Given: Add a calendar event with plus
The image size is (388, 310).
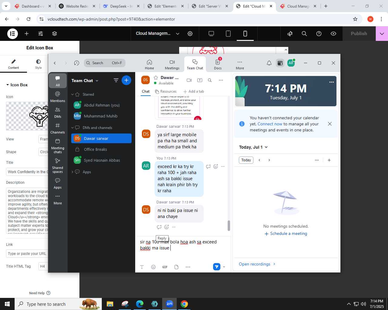Looking at the screenshot, I should point(329,160).
